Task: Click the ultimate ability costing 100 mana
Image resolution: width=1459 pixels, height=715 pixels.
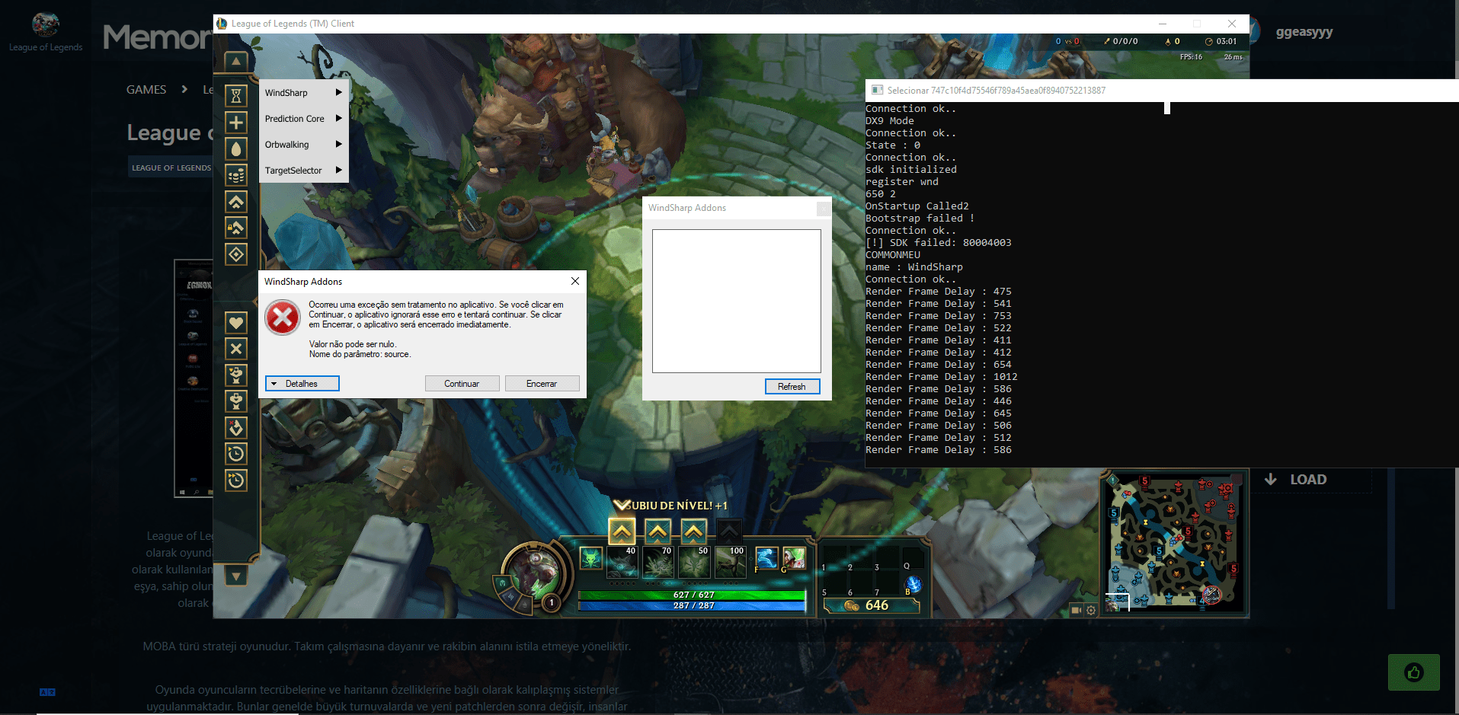Action: pyautogui.click(x=730, y=563)
